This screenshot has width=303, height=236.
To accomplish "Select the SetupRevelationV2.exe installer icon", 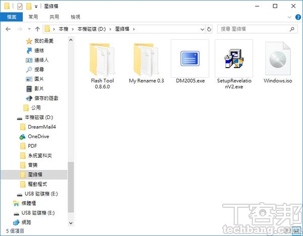I will [234, 58].
